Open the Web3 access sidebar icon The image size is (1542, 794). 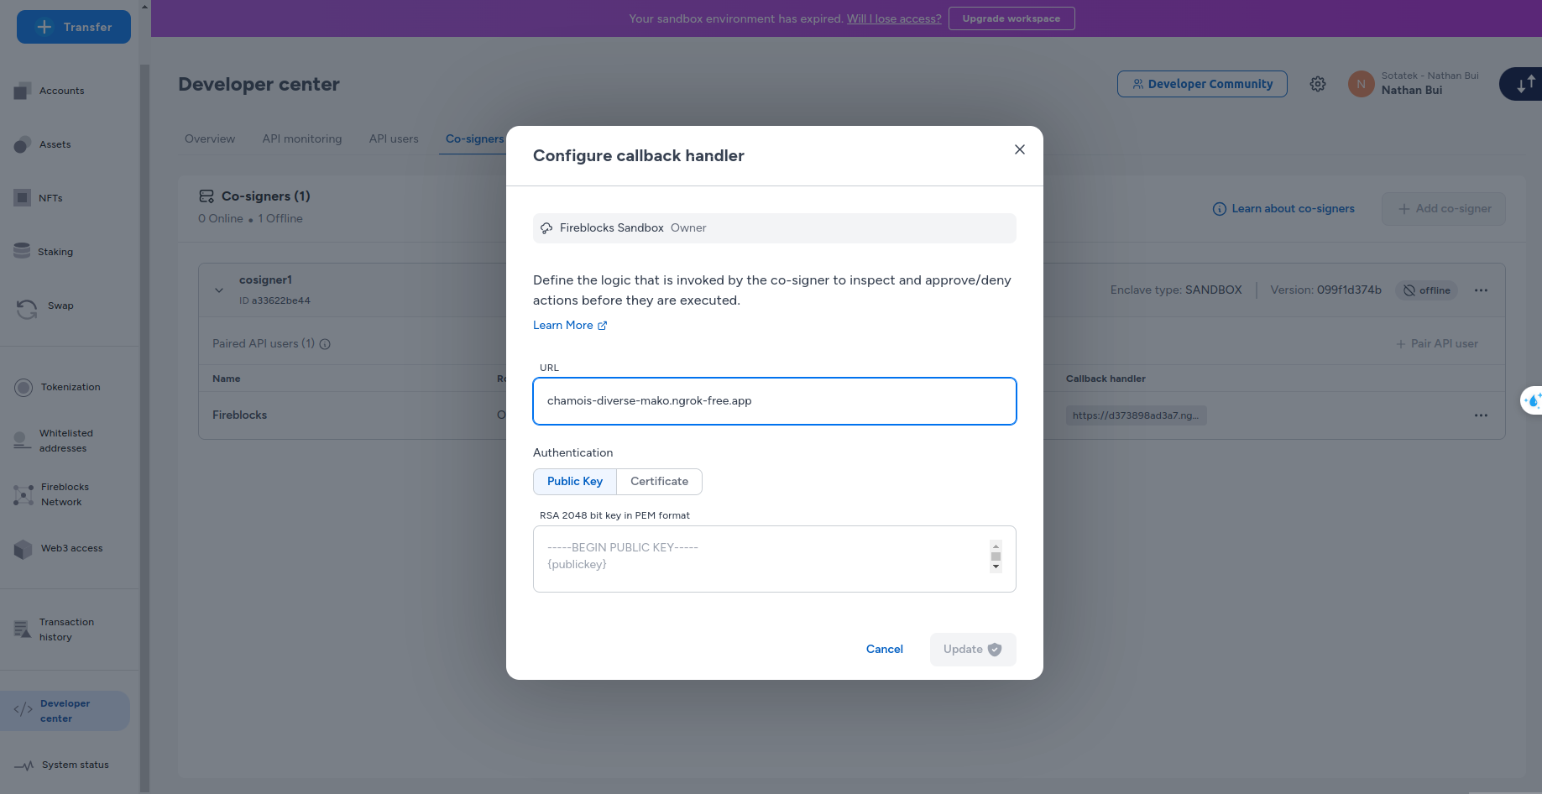(x=23, y=549)
